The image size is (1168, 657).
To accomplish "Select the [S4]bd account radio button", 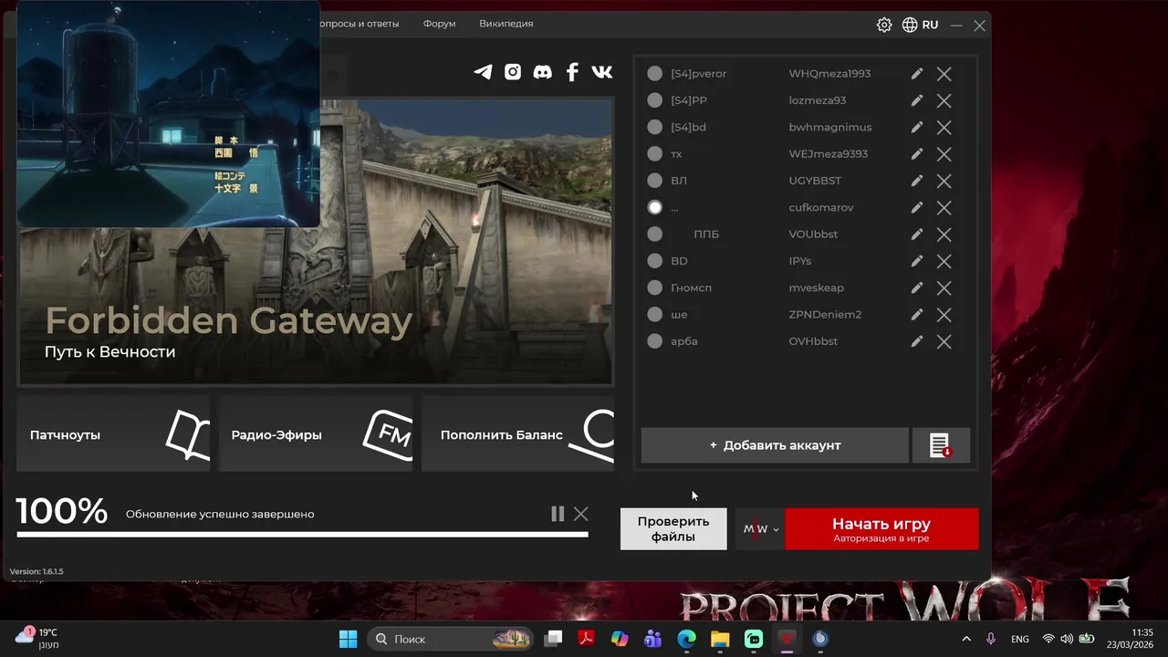I will pyautogui.click(x=654, y=127).
